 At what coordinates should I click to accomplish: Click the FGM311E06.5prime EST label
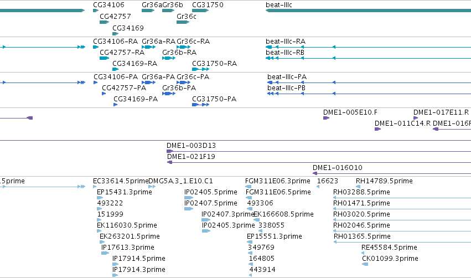pos(278,192)
